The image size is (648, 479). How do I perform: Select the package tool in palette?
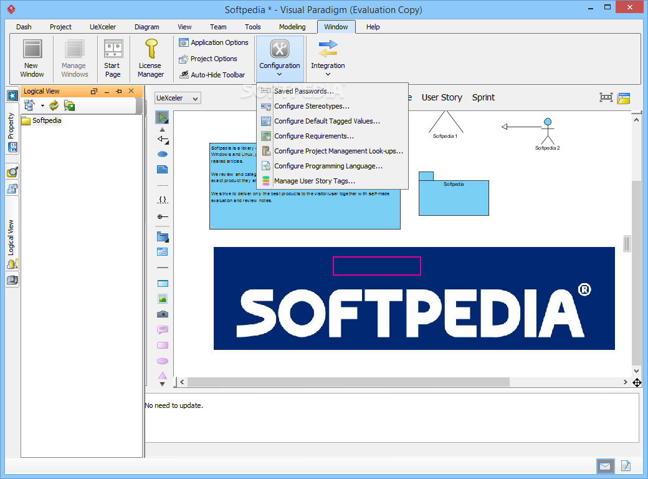163,237
